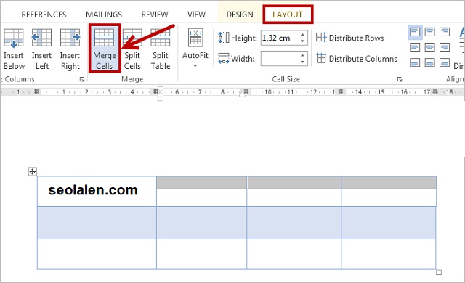This screenshot has width=465, height=283.
Task: Click the Split Table button
Action: 161,49
